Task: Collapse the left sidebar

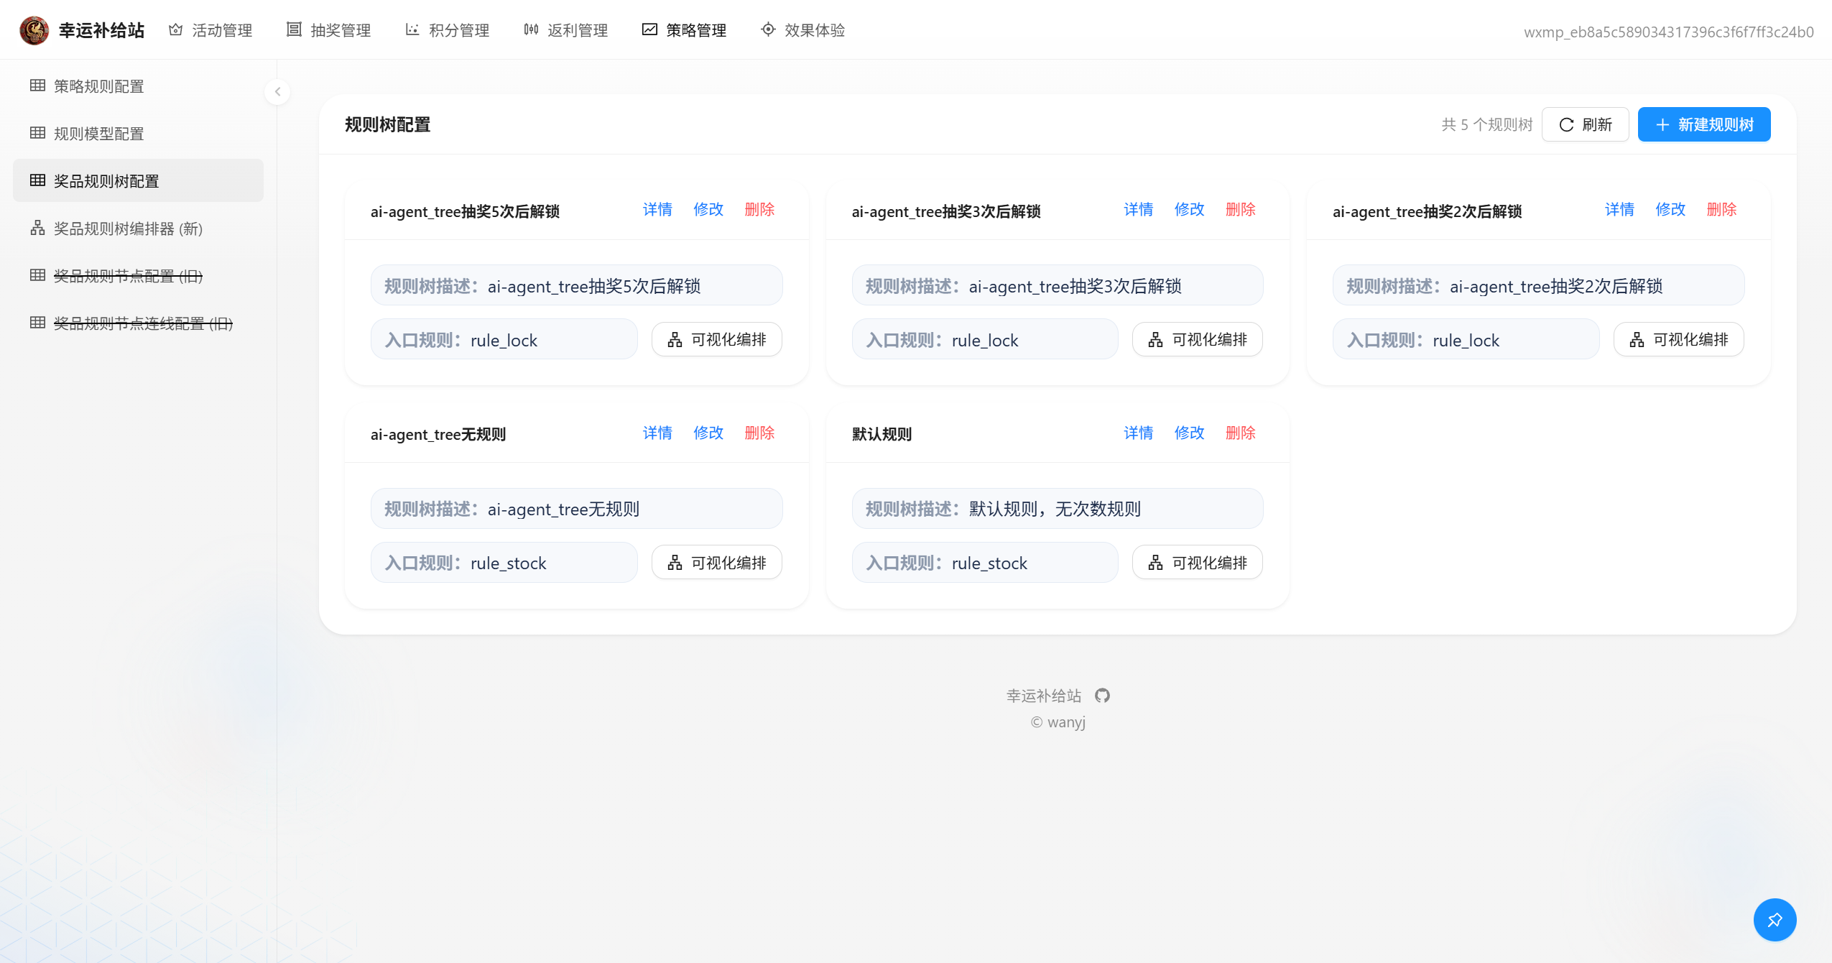Action: [x=277, y=92]
